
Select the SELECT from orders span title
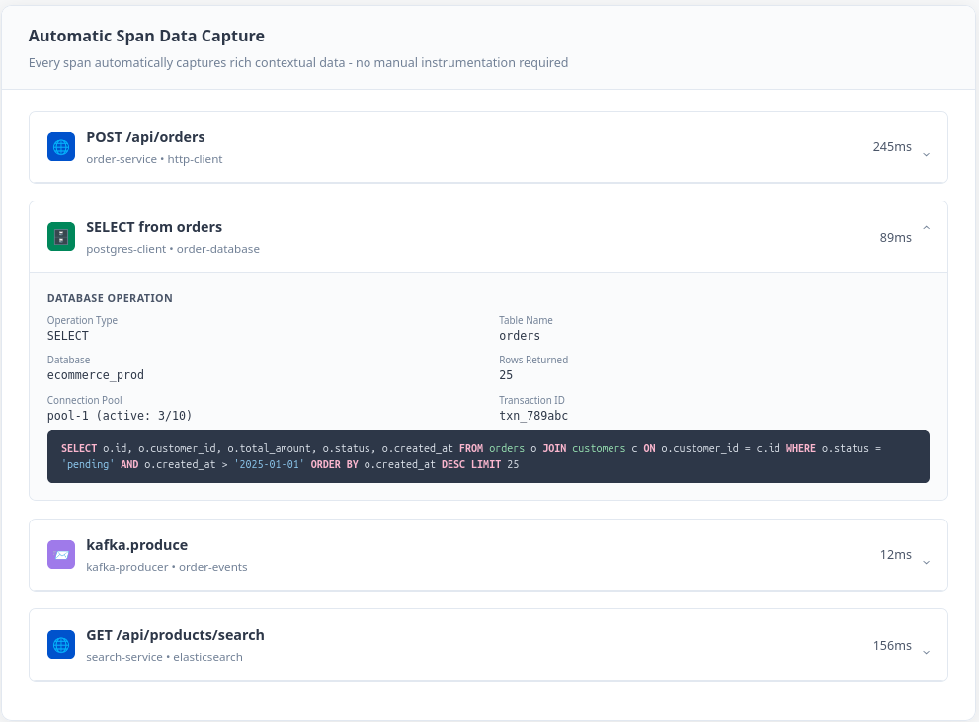tap(154, 227)
